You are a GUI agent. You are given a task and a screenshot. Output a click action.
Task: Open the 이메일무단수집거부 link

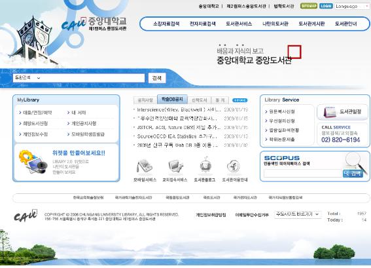pos(252,215)
